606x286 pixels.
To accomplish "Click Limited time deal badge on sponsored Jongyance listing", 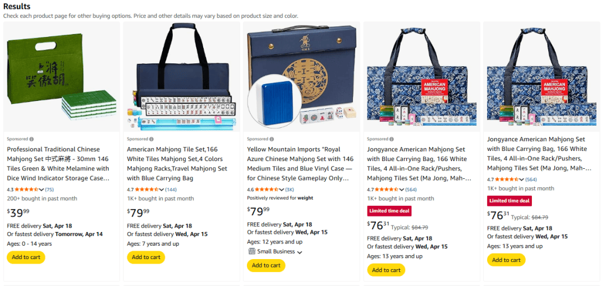I will 389,211.
